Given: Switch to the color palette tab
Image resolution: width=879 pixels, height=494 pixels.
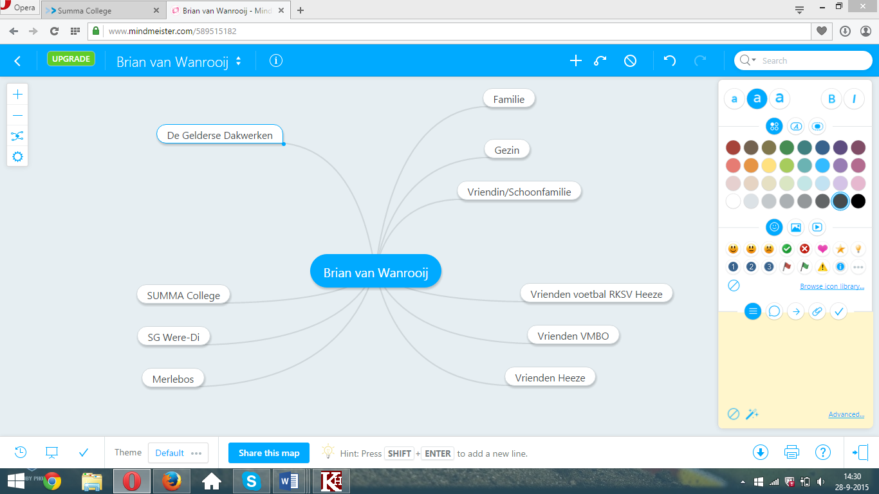Looking at the screenshot, I should (774, 126).
